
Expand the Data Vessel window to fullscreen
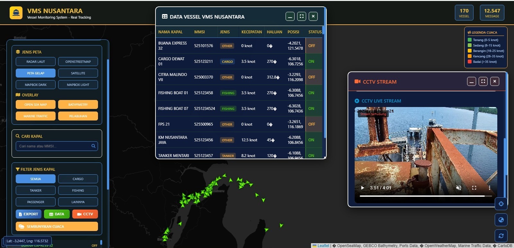pyautogui.click(x=302, y=16)
